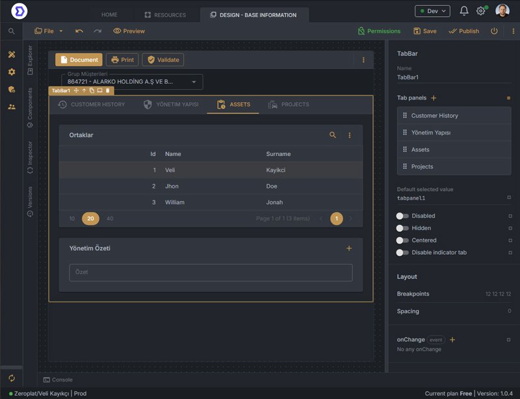Open the Dev environment dropdown

coord(432,11)
